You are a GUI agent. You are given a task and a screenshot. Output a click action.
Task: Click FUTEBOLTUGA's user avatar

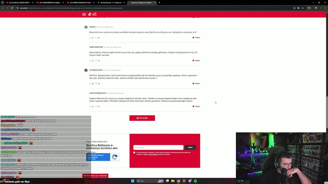point(86,70)
